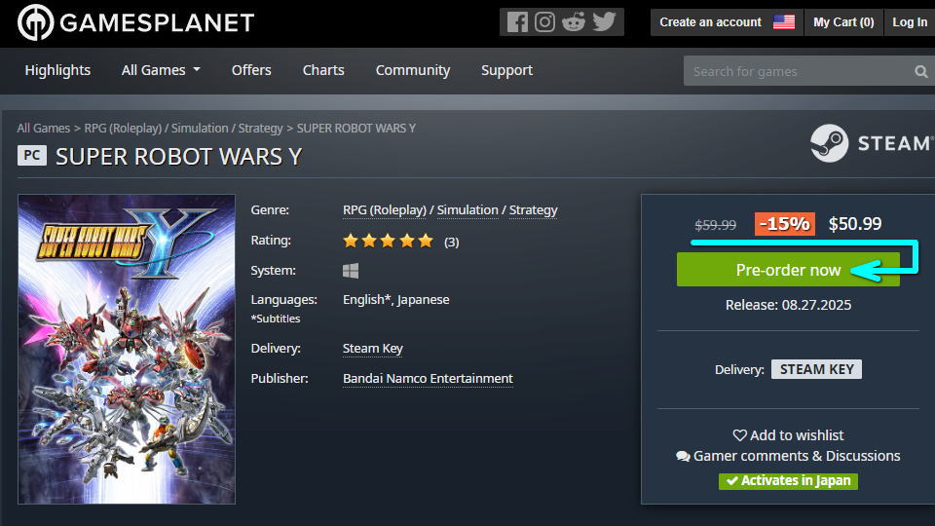This screenshot has width=935, height=526.
Task: Open Gamer comments & Discussions link
Action: (x=788, y=456)
